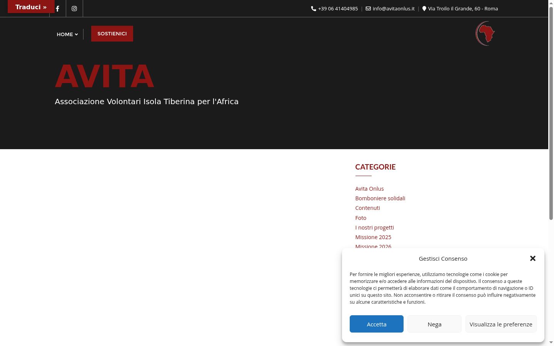Open Foto category

pyautogui.click(x=360, y=218)
